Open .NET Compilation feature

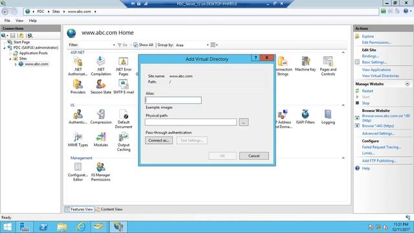pos(101,66)
